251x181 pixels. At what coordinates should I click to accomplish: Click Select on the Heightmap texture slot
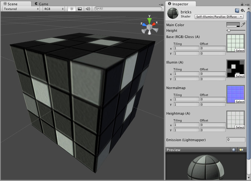(240, 127)
